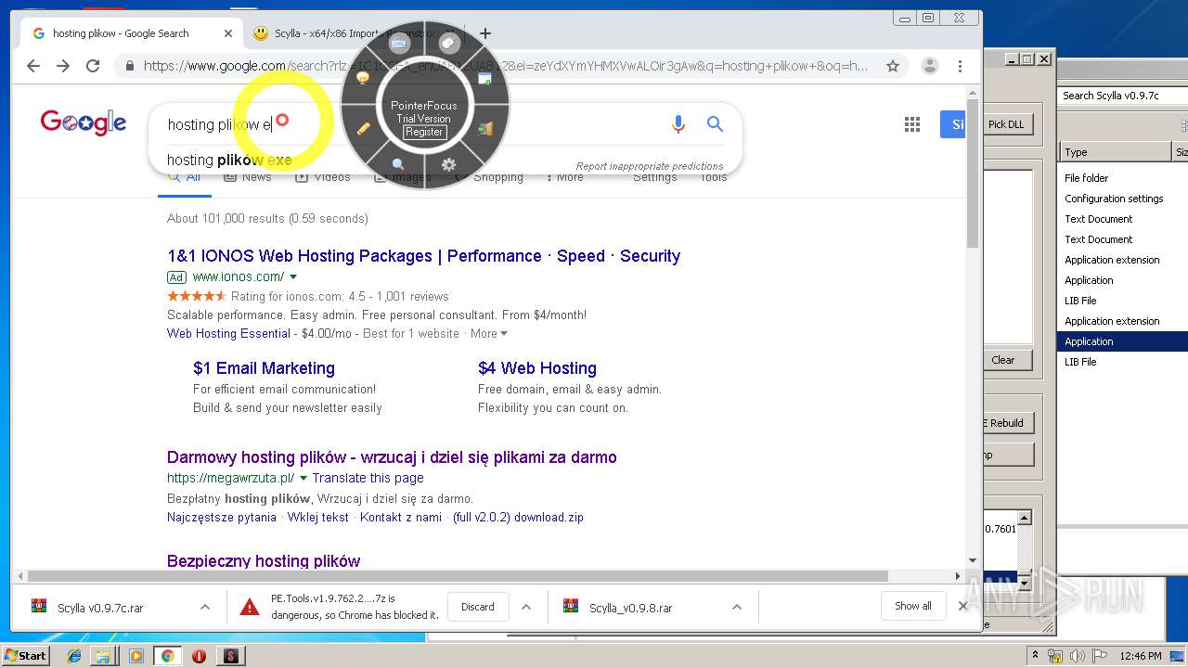Open the Chrome profile avatar
Viewport: 1188px width, 668px height.
coord(929,66)
